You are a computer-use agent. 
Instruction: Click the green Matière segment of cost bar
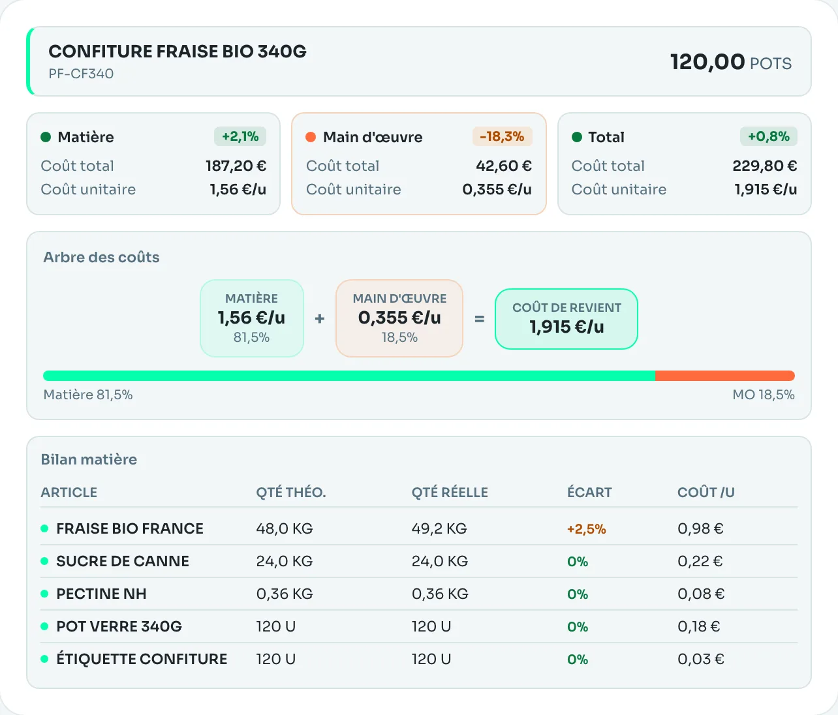(349, 376)
